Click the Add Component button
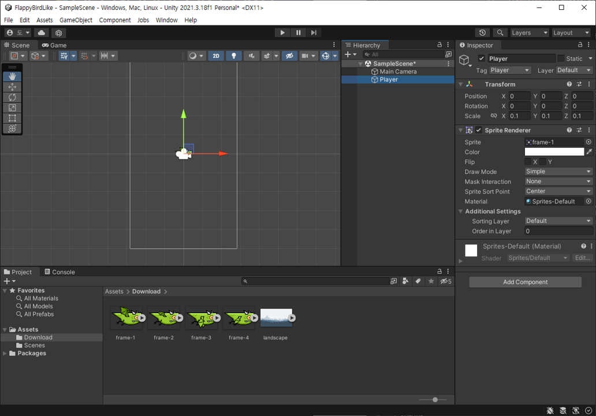Image resolution: width=596 pixels, height=416 pixels. tap(526, 282)
